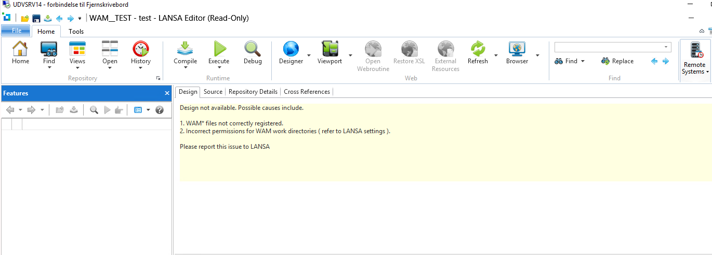
Task: Click the Replace binoculars button
Action: [x=617, y=61]
